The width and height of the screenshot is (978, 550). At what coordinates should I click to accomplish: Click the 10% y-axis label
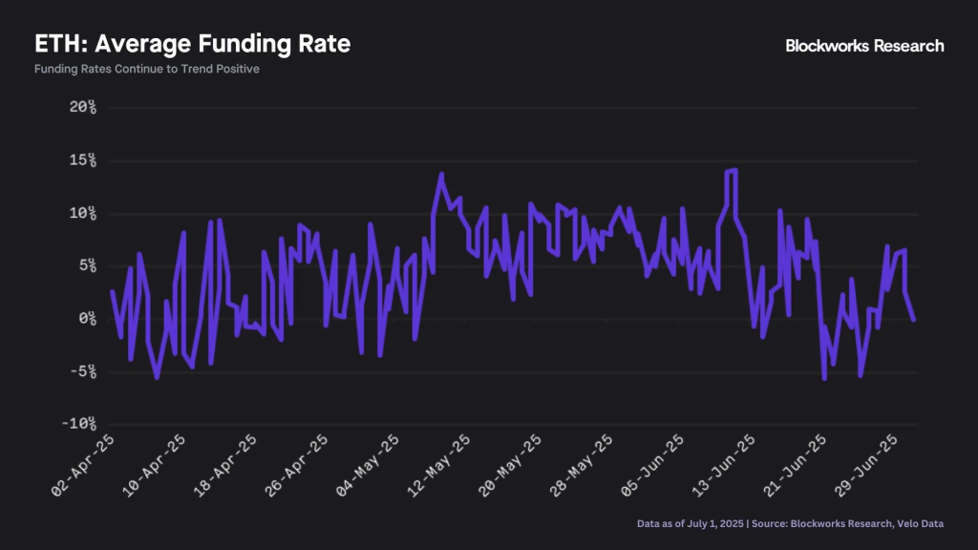pos(83,214)
